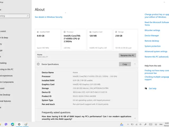Click the Storage card drive icon

[x=116, y=32]
